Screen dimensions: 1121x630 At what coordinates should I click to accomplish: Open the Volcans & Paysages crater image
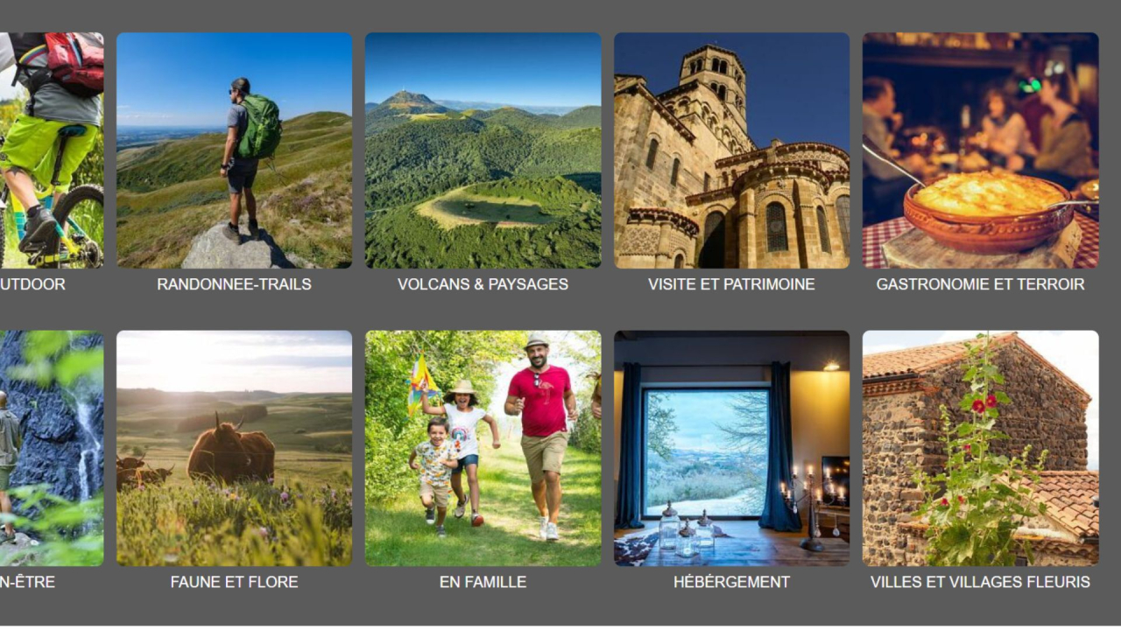[x=483, y=150]
